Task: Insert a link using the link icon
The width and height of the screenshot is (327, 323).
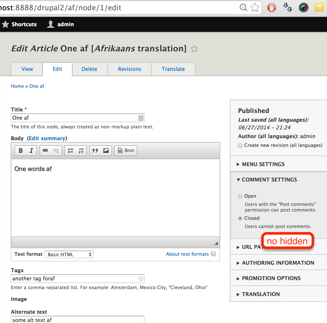Action: [x=46, y=151]
